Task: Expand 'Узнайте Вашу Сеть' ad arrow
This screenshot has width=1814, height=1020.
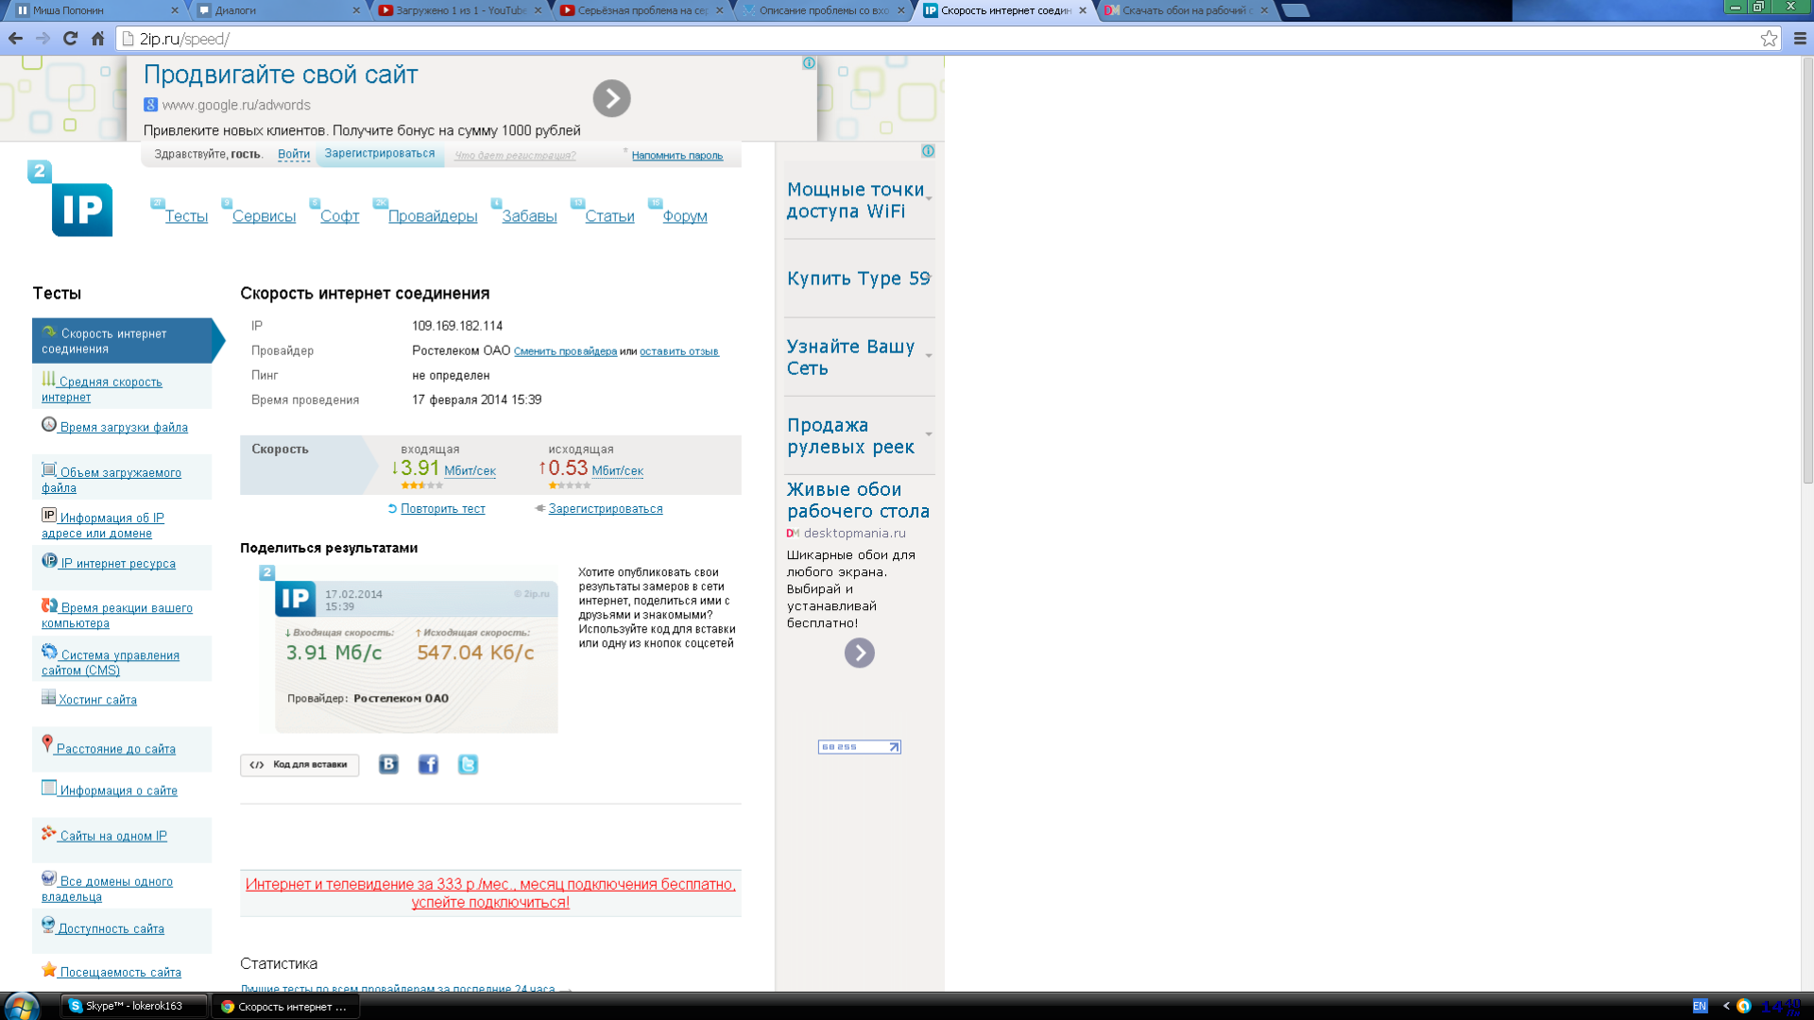Action: (929, 356)
